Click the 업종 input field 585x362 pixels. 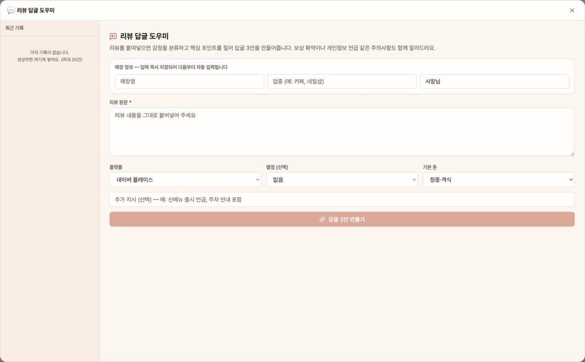pyautogui.click(x=342, y=81)
